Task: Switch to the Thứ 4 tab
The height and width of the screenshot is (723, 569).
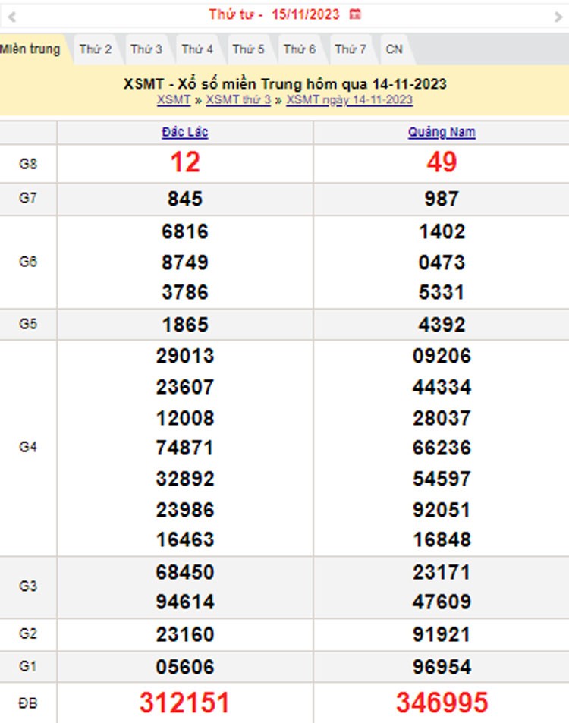Action: point(197,49)
